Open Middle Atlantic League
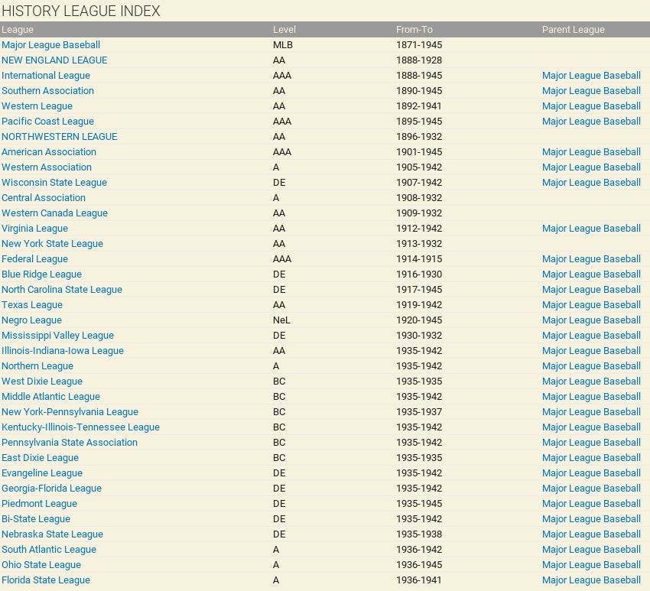 coord(50,398)
